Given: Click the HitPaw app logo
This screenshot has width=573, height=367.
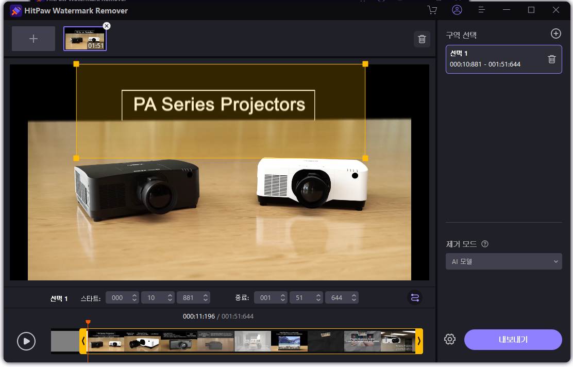Looking at the screenshot, I should (x=15, y=11).
